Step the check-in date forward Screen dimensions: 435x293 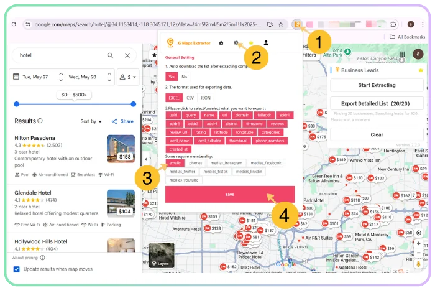[61, 73]
